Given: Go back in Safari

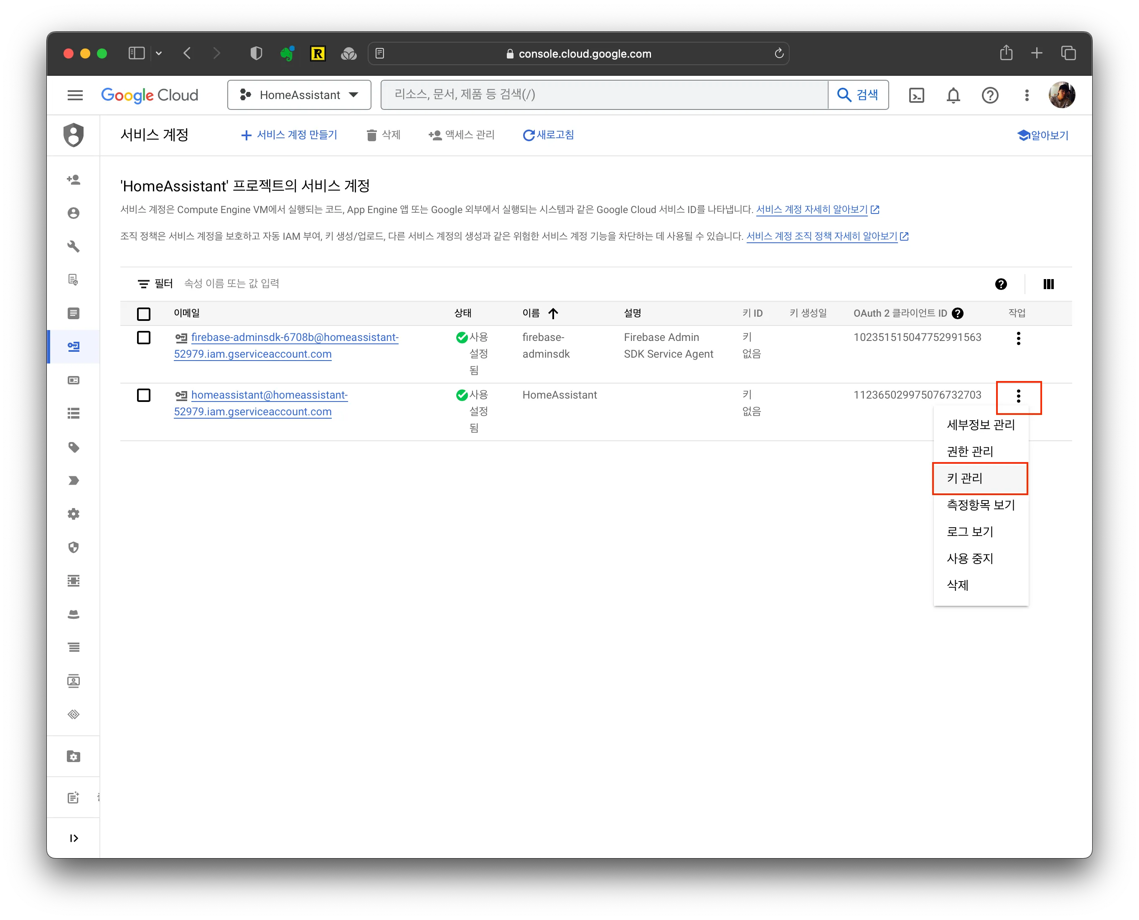Looking at the screenshot, I should tap(187, 53).
